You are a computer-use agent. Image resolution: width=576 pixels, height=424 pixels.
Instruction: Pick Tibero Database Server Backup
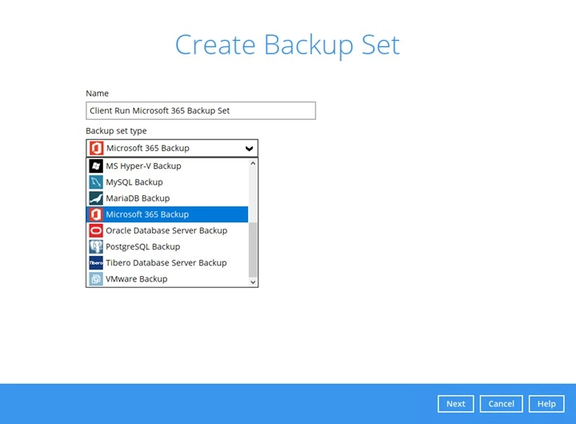[167, 263]
